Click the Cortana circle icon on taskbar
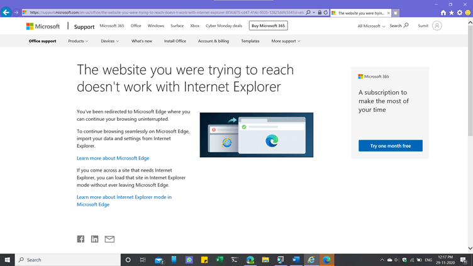The height and width of the screenshot is (266, 473). click(x=128, y=260)
